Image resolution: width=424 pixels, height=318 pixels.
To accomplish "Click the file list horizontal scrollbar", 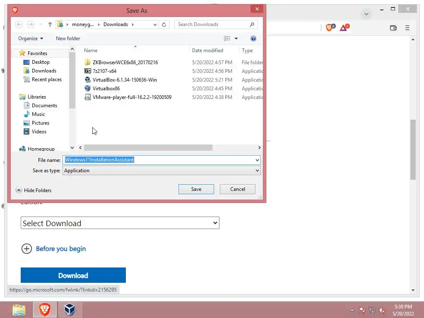I will [x=148, y=148].
